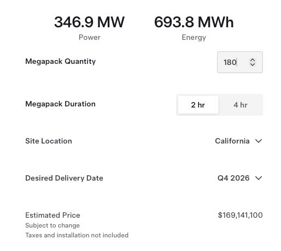
Task: Click the Megapack Duration label
Action: click(x=60, y=104)
